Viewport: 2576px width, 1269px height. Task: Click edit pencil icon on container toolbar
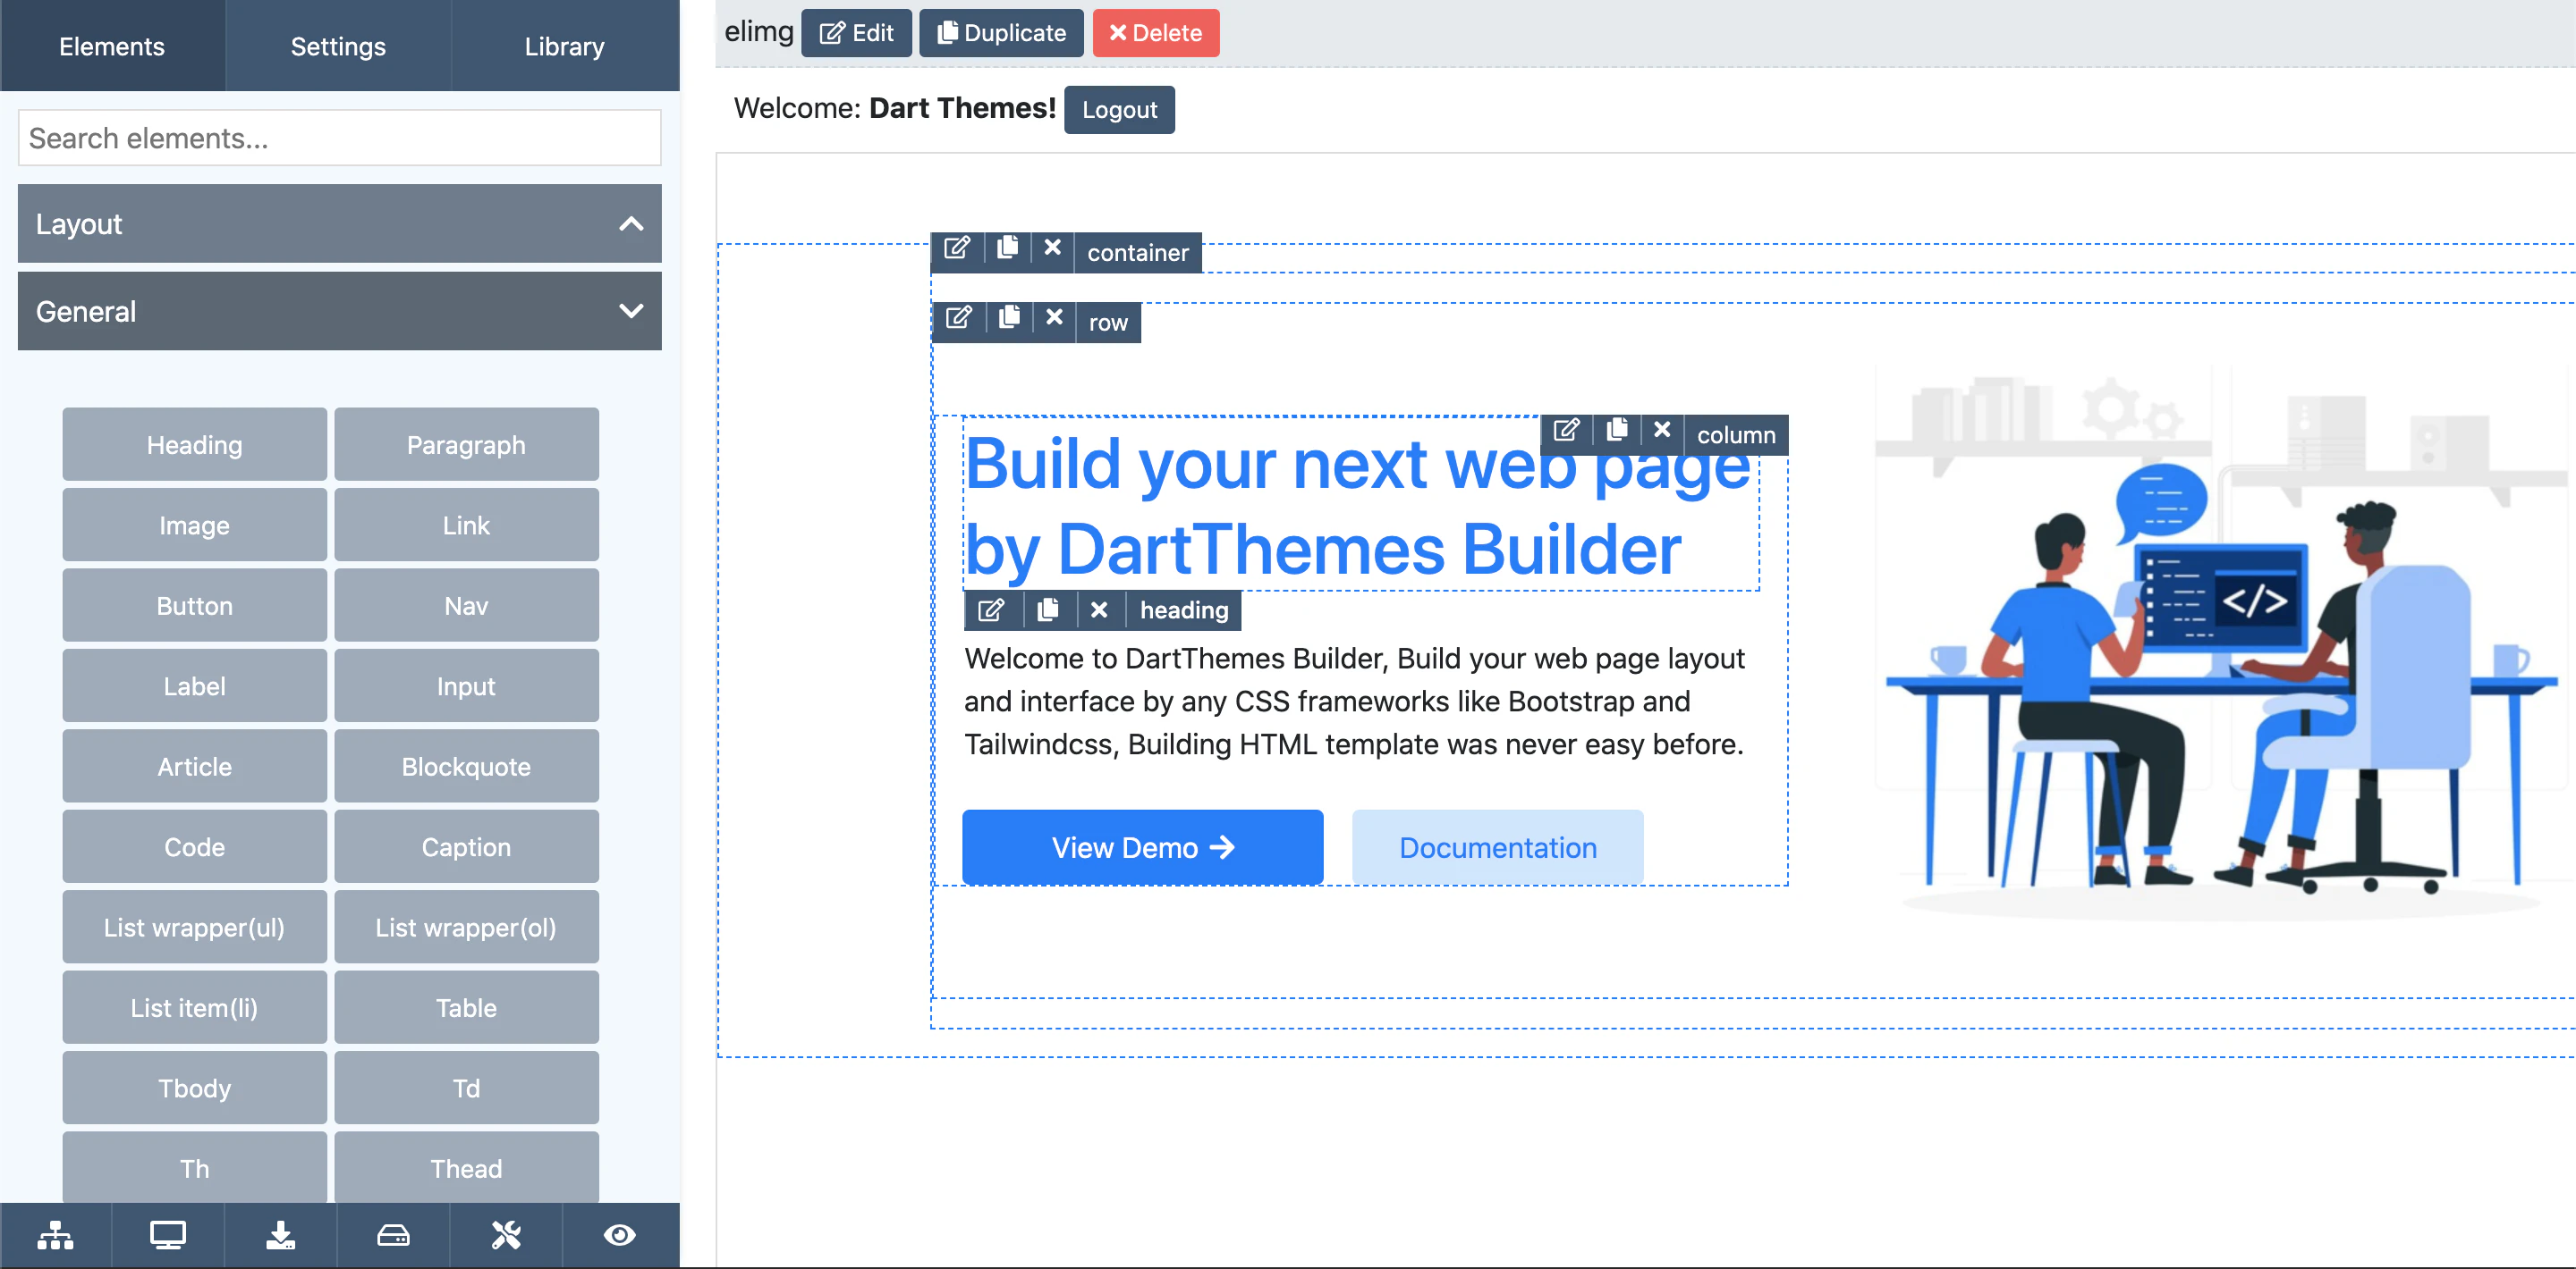(957, 248)
